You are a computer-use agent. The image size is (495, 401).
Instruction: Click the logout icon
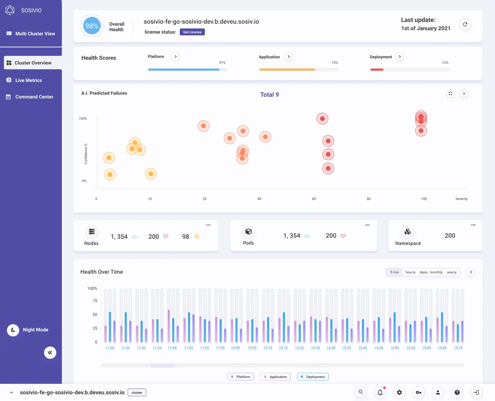(x=476, y=392)
